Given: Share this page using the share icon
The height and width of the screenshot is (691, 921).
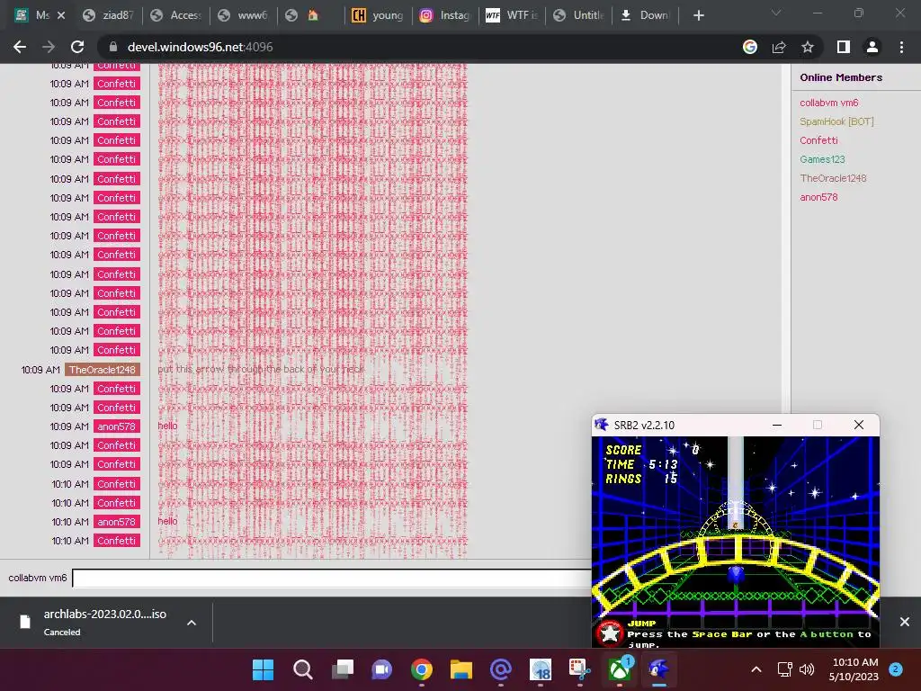Looking at the screenshot, I should coord(779,47).
